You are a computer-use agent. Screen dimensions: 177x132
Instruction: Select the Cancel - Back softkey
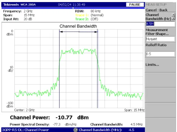(x=156, y=10)
